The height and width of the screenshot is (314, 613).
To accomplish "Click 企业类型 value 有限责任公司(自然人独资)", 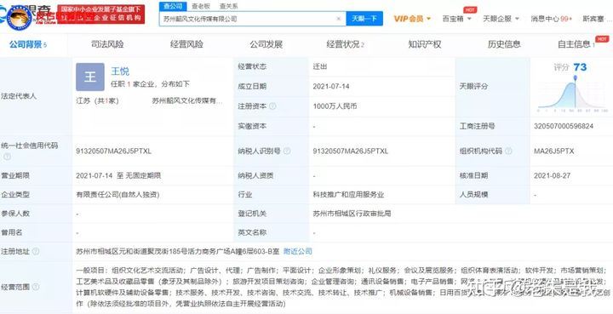I will (117, 195).
